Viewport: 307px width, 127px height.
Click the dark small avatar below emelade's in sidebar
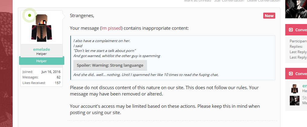point(294,100)
